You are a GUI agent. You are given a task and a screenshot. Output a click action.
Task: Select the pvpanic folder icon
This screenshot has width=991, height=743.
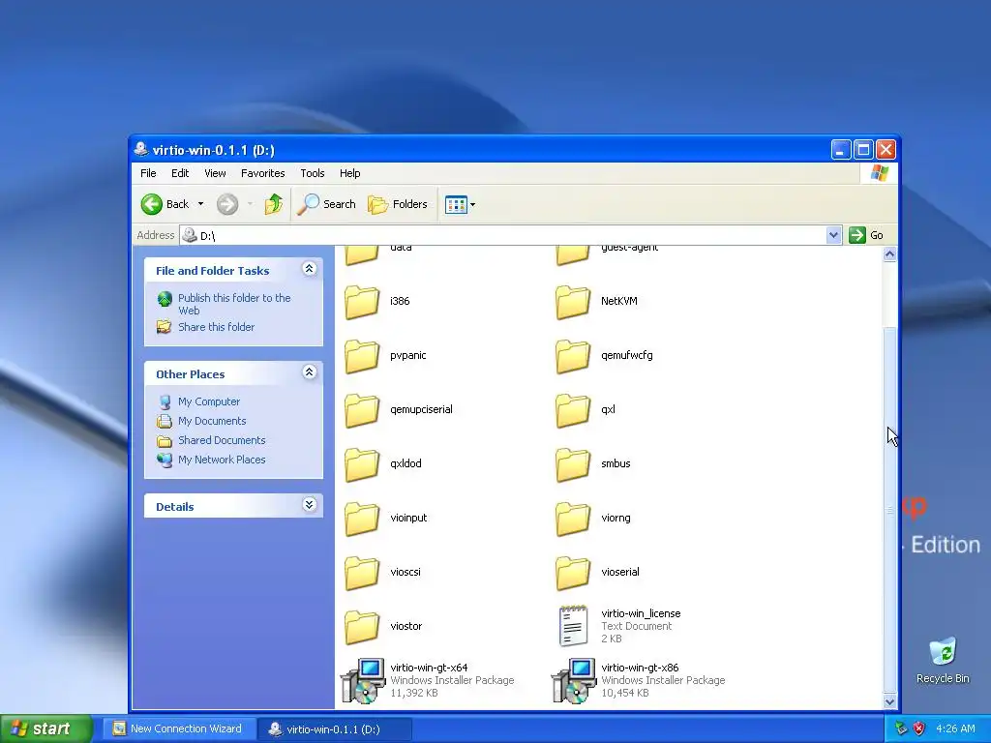tap(362, 356)
